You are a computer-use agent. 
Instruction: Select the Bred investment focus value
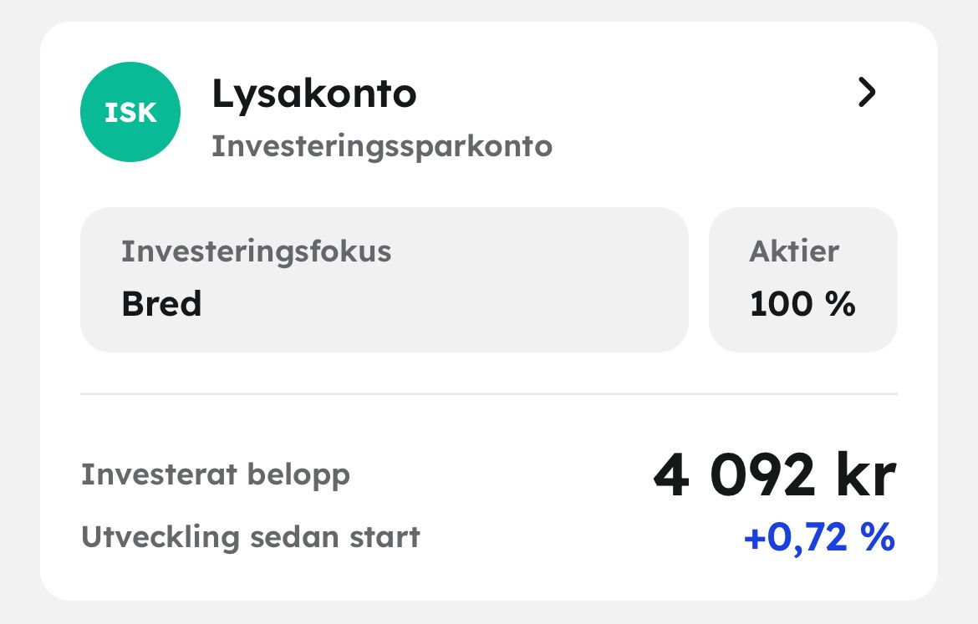161,304
